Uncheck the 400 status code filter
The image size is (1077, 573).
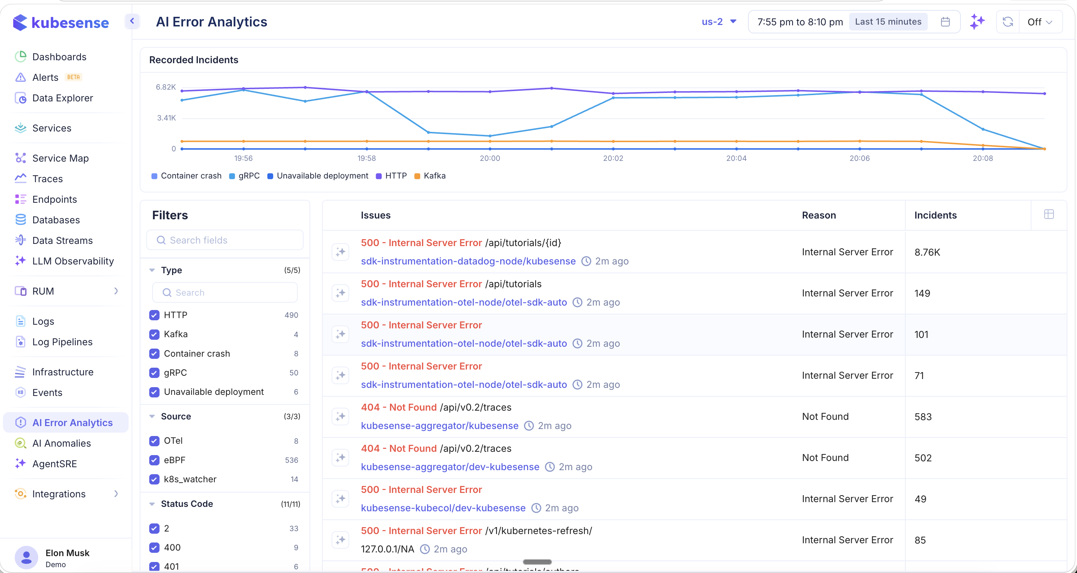pos(154,548)
